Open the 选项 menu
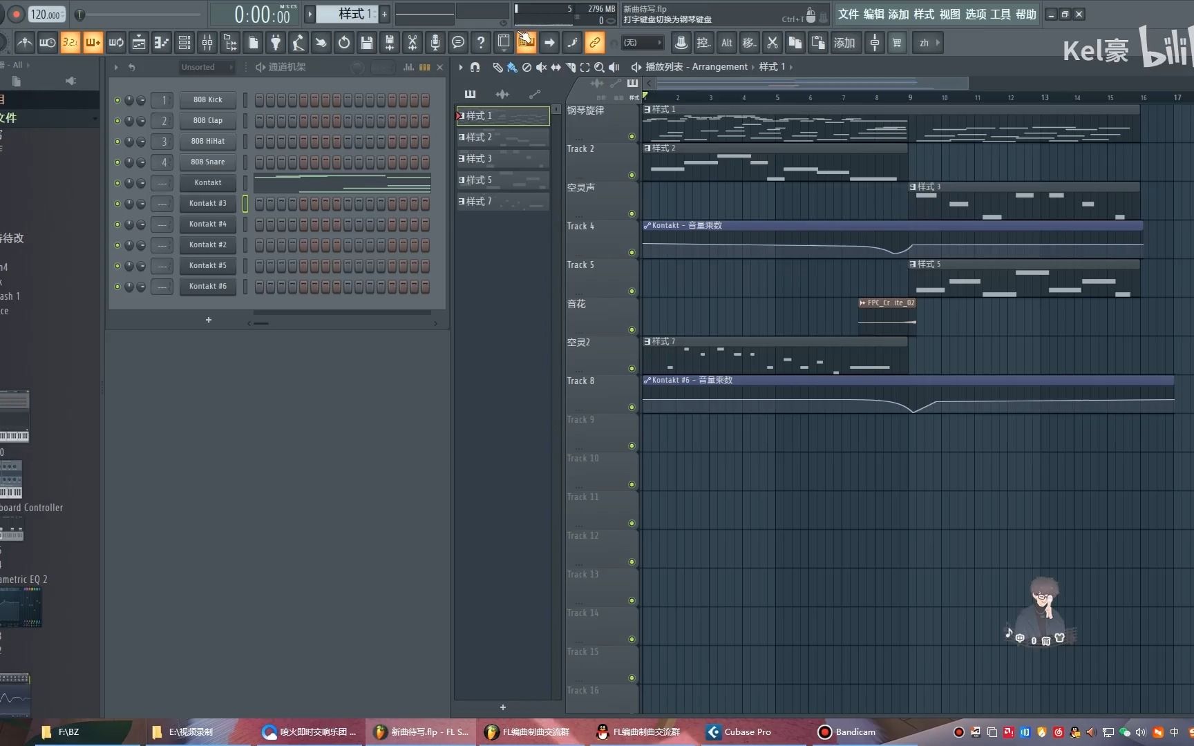The width and height of the screenshot is (1194, 746). coord(976,14)
